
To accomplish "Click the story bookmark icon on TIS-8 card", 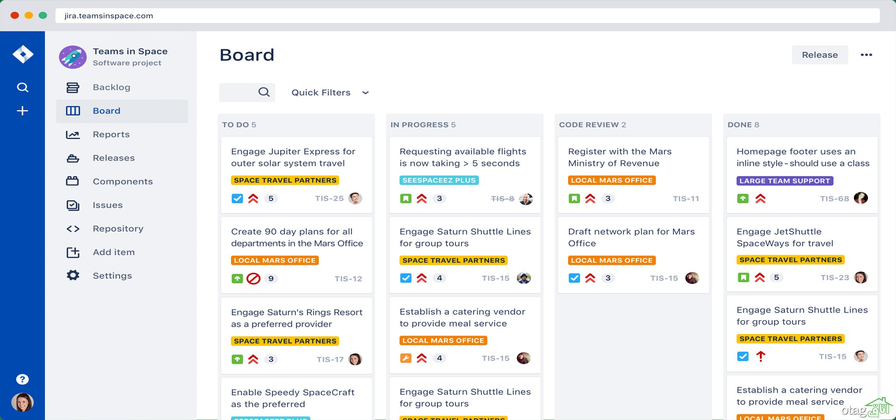I will point(406,198).
